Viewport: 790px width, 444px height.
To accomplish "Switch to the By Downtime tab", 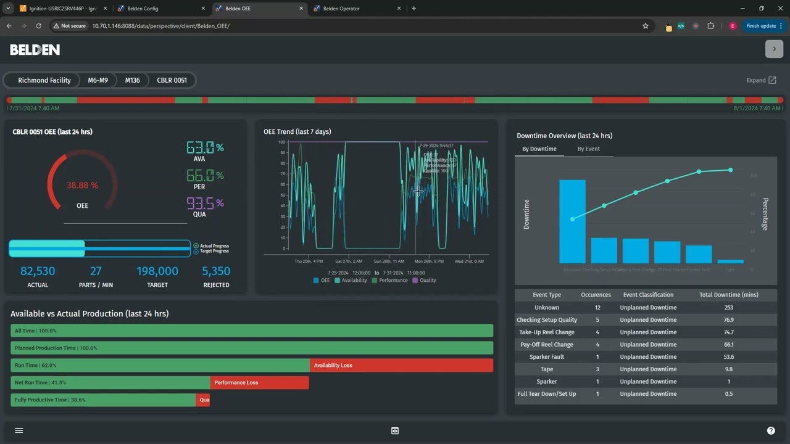I will click(539, 149).
